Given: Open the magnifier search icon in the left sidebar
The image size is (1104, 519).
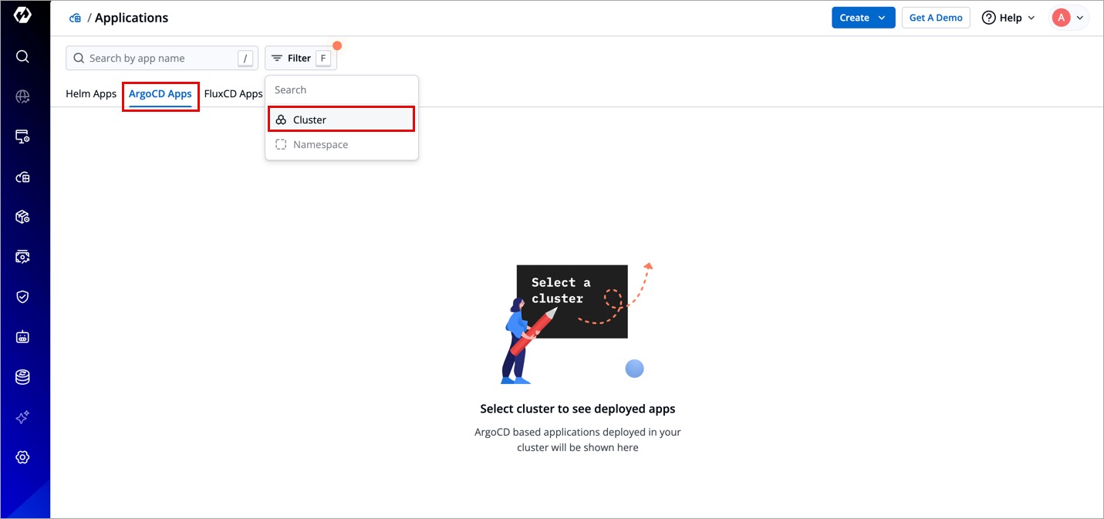Looking at the screenshot, I should tap(22, 56).
